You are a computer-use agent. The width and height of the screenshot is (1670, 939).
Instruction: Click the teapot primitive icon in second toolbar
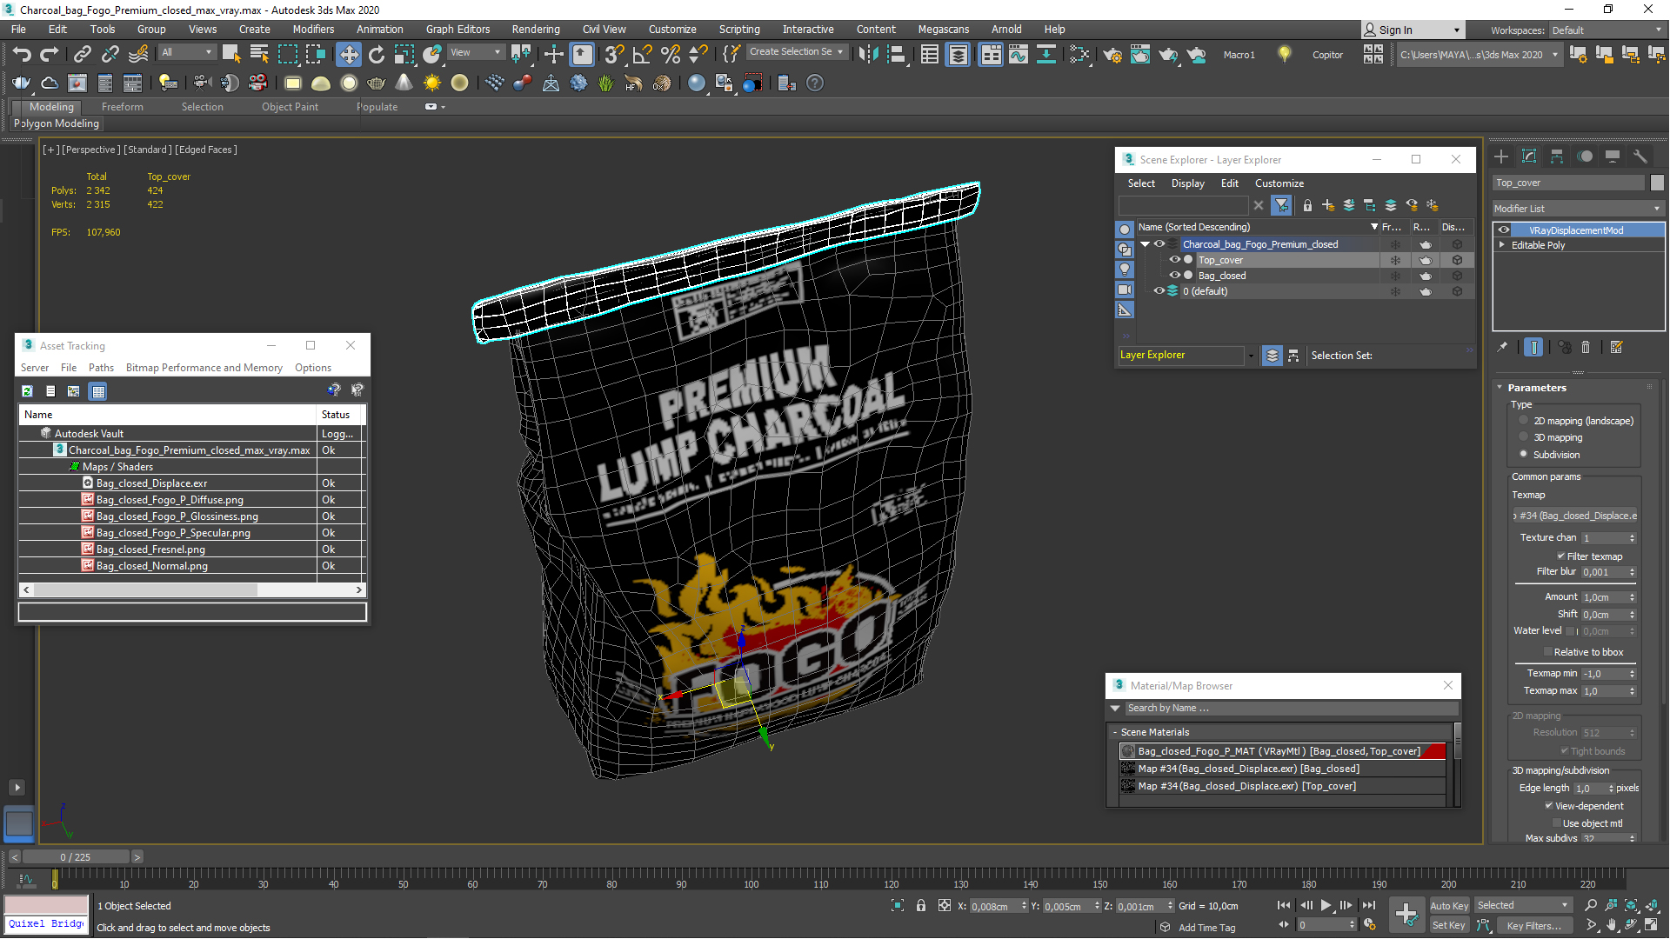click(376, 83)
